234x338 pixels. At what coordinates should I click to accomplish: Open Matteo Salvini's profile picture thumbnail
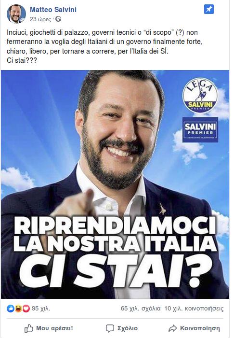click(16, 14)
